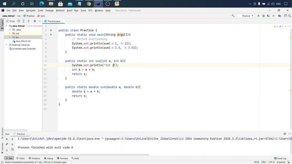The image size is (292, 164).
Task: Open the Event Log
Action: pyautogui.click(x=280, y=159)
